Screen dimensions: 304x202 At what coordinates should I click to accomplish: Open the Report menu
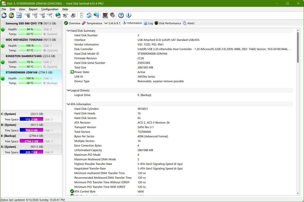[x=33, y=9]
